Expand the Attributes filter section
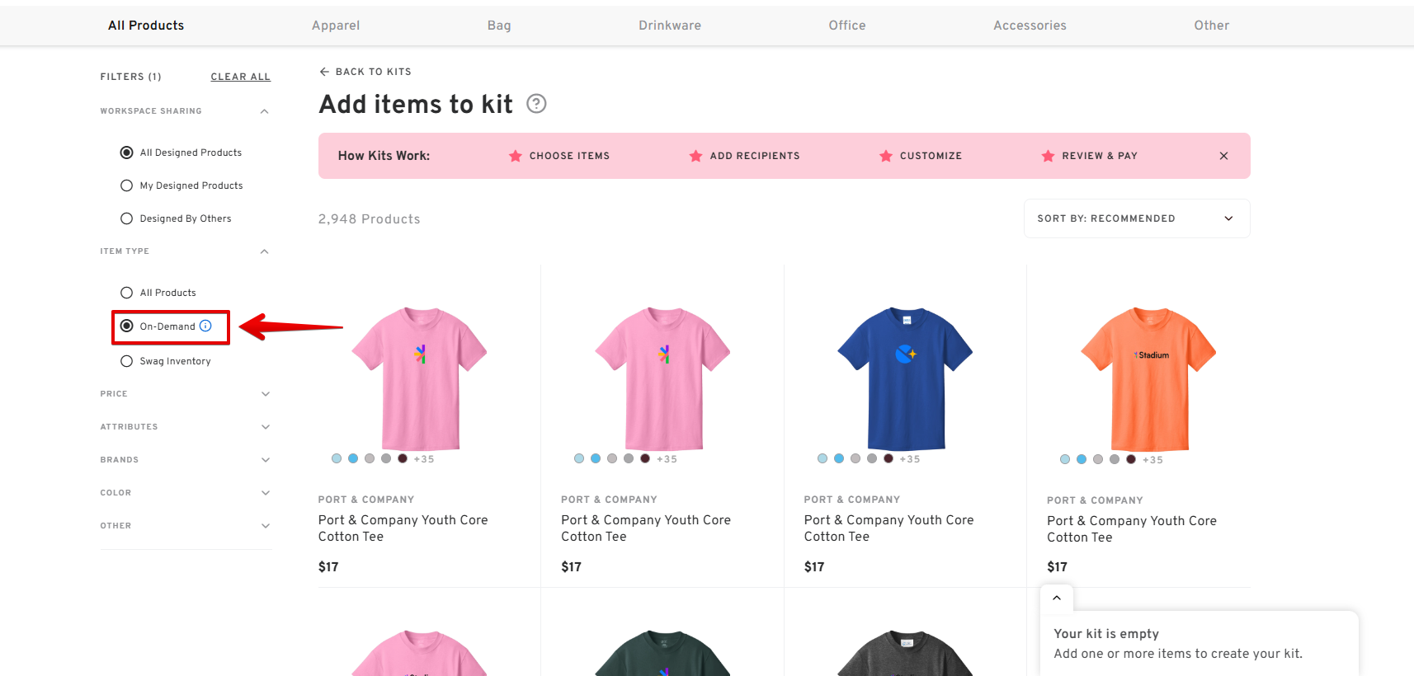The image size is (1414, 676). coord(266,427)
